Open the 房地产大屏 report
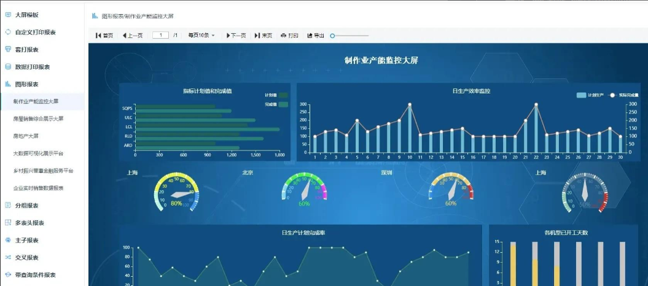Viewport: 648px width, 286px height. 42,136
